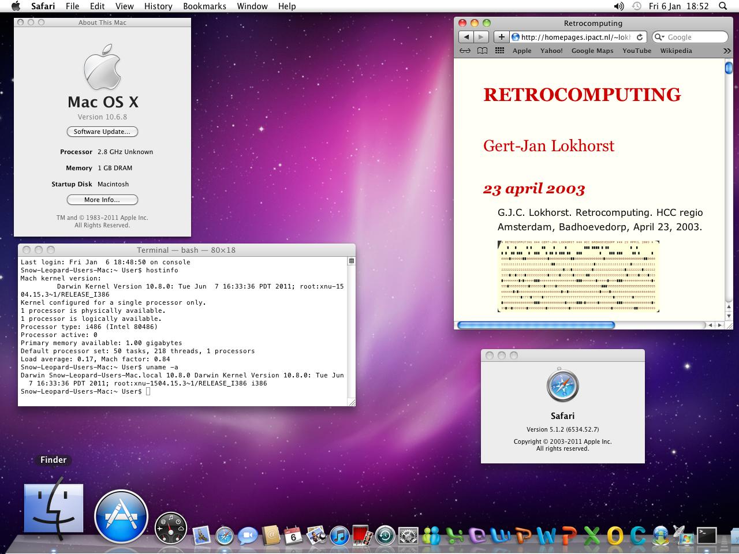Open the Safari menu
Viewport: 739px width, 554px height.
(x=43, y=6)
